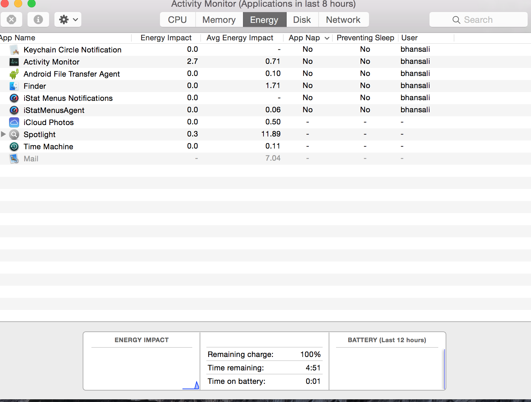The image size is (531, 402).
Task: Select the Energy tab
Action: [264, 20]
